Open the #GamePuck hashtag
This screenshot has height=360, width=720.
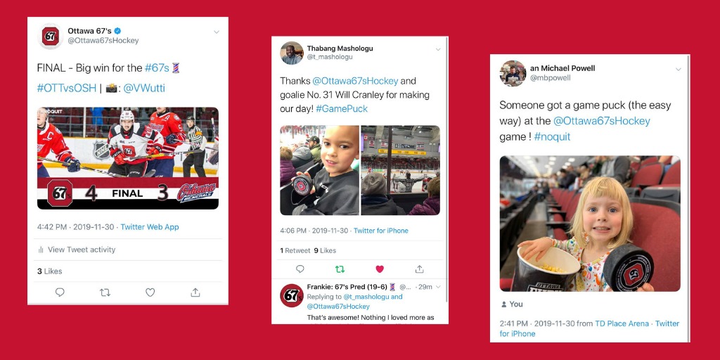(x=342, y=109)
